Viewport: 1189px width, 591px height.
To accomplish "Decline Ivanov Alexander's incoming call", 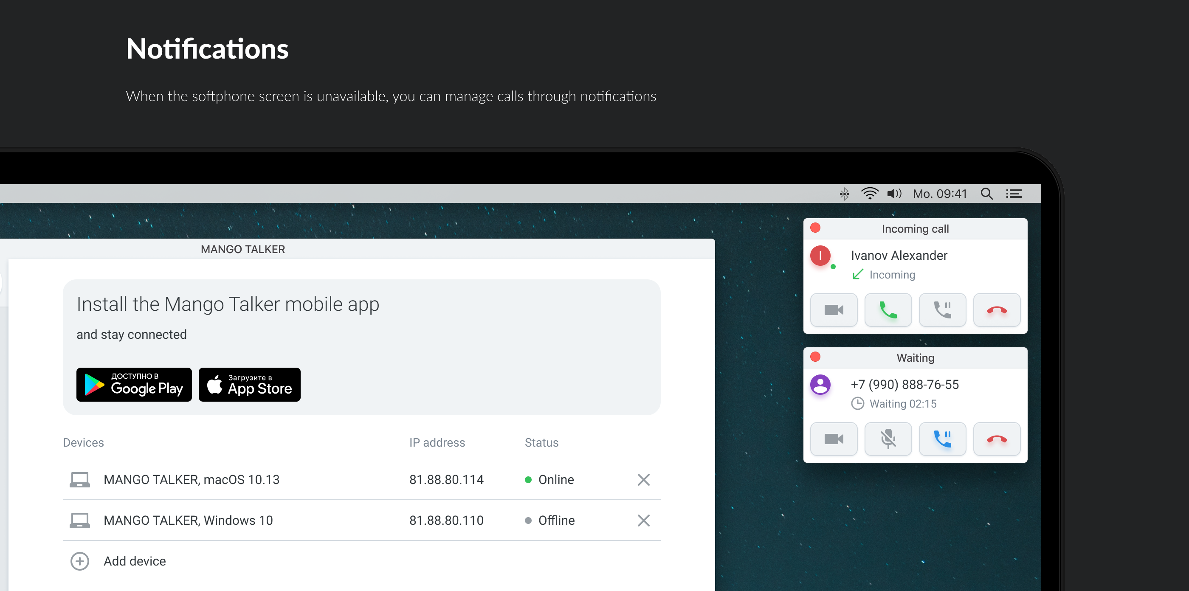I will [x=997, y=310].
